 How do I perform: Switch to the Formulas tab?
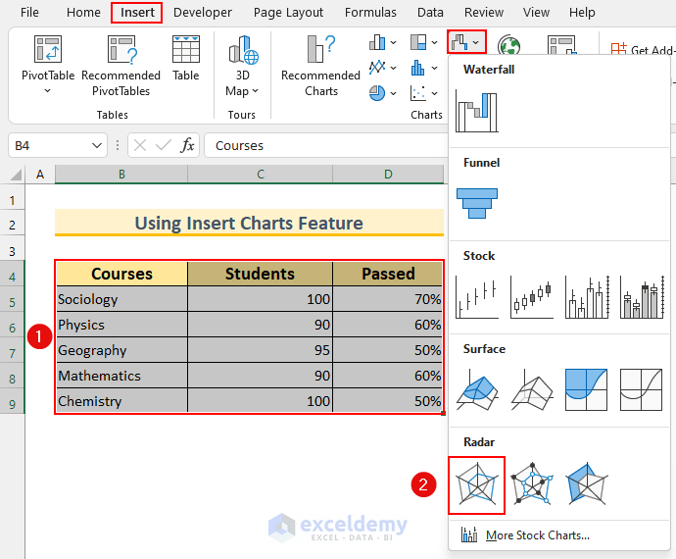coord(370,13)
